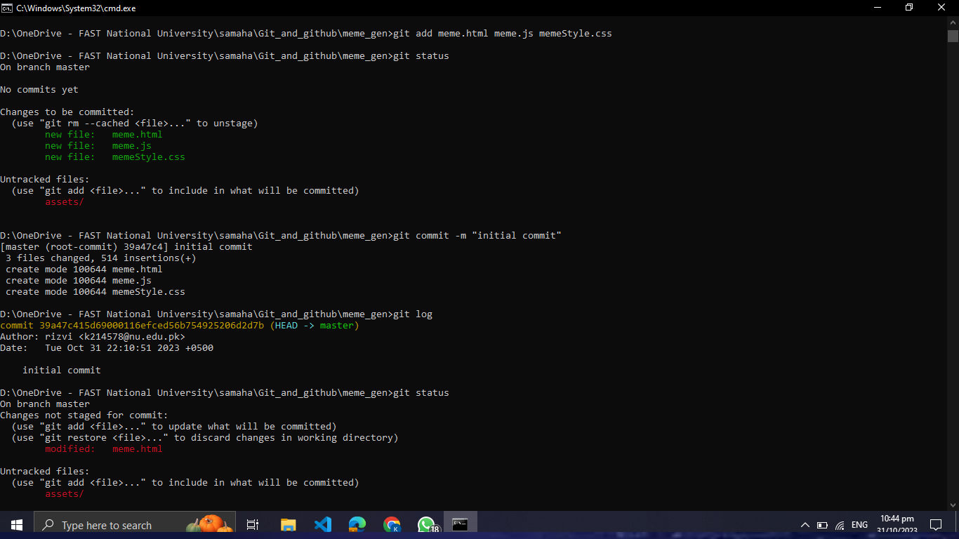
Task: Click the battery status indicator
Action: 821,524
